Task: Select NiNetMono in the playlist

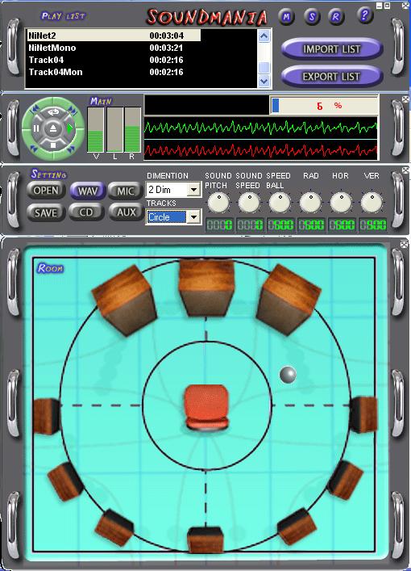Action: point(114,48)
